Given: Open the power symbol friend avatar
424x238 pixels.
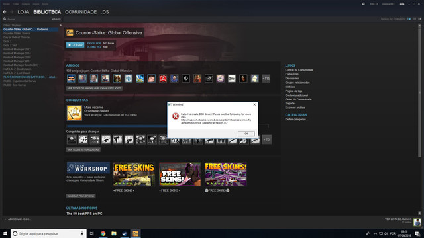Looking at the screenshot, I should tap(185, 79).
